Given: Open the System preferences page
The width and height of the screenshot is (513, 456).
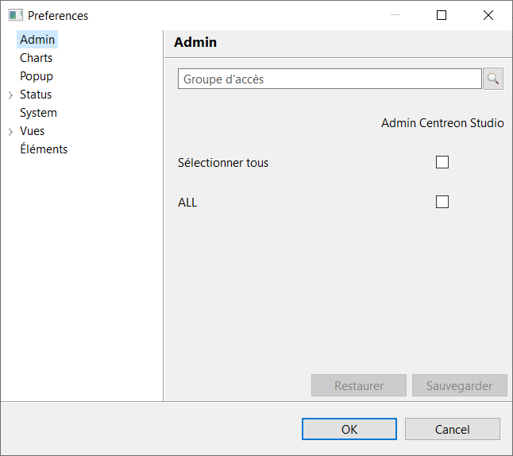Looking at the screenshot, I should [x=38, y=113].
